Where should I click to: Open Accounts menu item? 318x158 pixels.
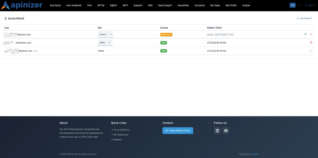(x=200, y=5)
